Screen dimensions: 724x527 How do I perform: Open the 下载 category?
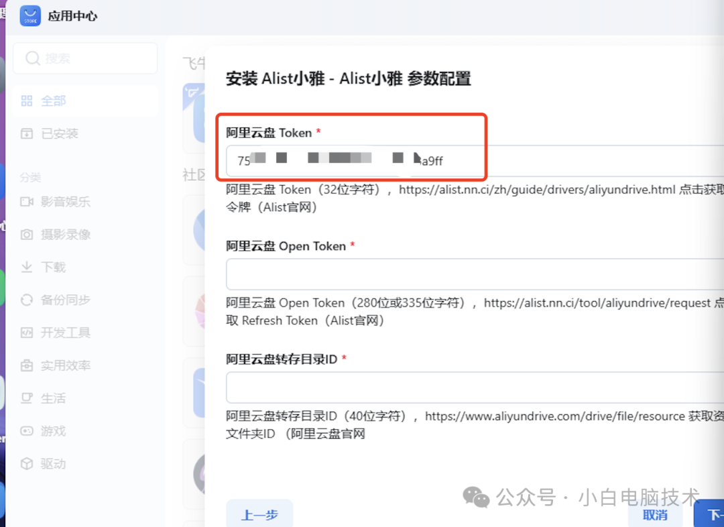coord(85,267)
